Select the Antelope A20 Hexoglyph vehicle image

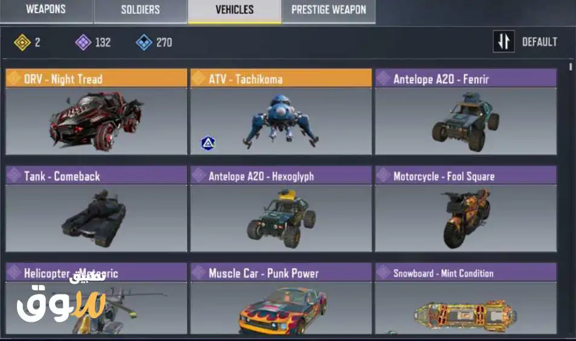(281, 218)
